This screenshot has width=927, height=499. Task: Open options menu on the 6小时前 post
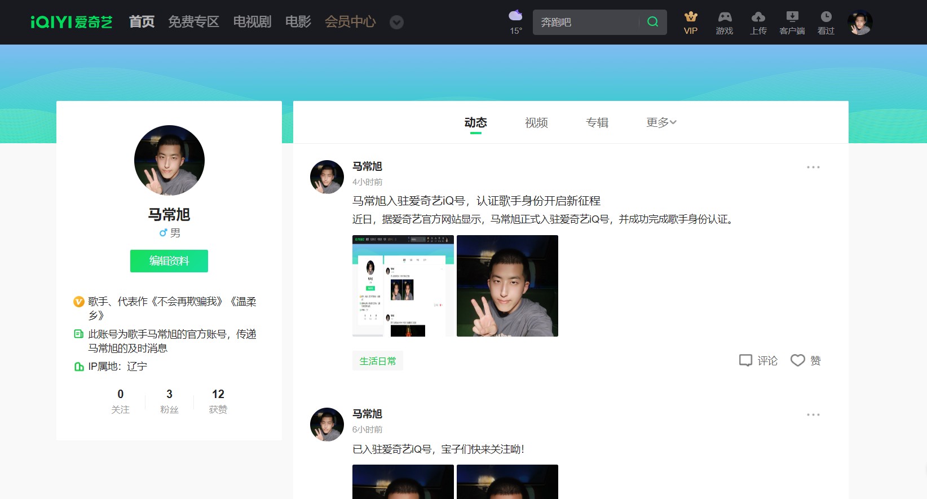(813, 415)
